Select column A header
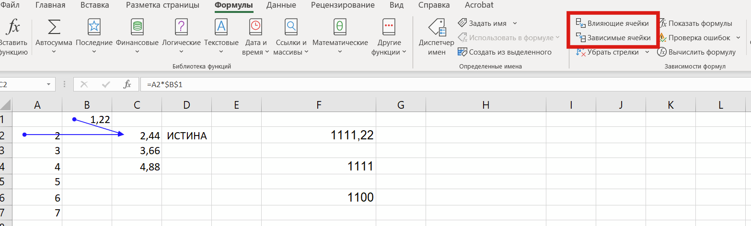 tap(37, 105)
